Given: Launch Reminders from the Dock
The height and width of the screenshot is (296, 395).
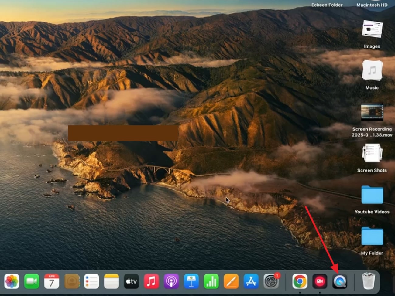Looking at the screenshot, I should pyautogui.click(x=91, y=281).
